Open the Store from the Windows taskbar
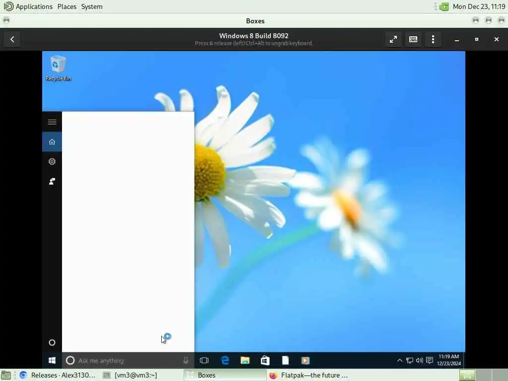Image resolution: width=508 pixels, height=381 pixels. click(265, 360)
